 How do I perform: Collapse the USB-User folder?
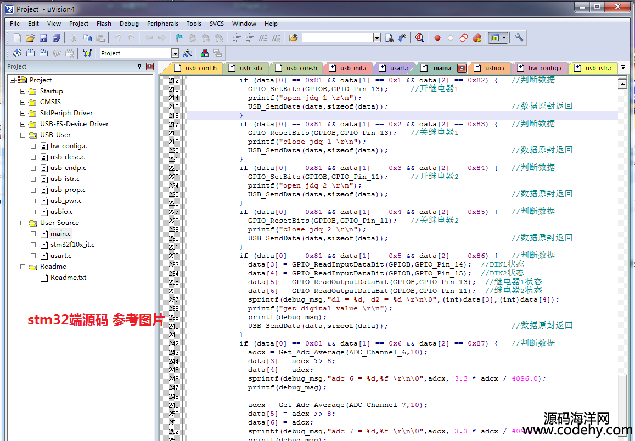[23, 135]
